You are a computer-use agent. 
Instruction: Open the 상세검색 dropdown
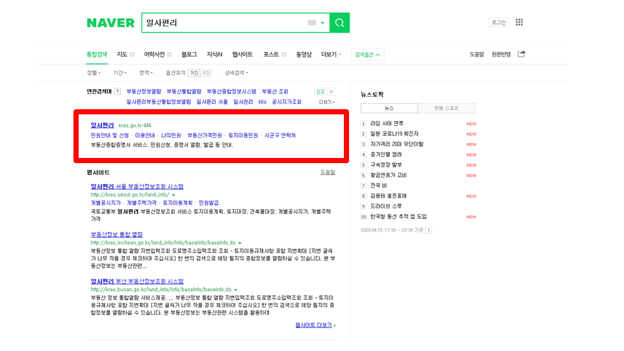click(236, 73)
